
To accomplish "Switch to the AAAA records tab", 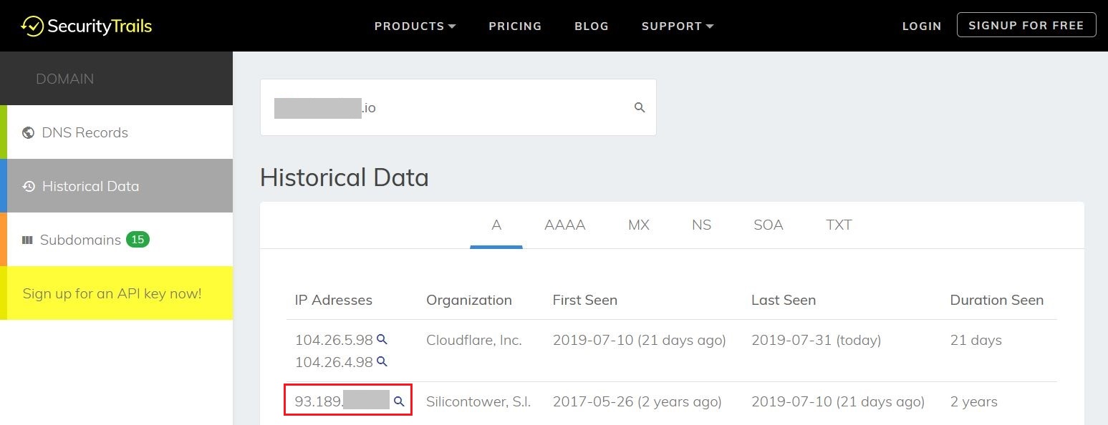I will [x=564, y=225].
